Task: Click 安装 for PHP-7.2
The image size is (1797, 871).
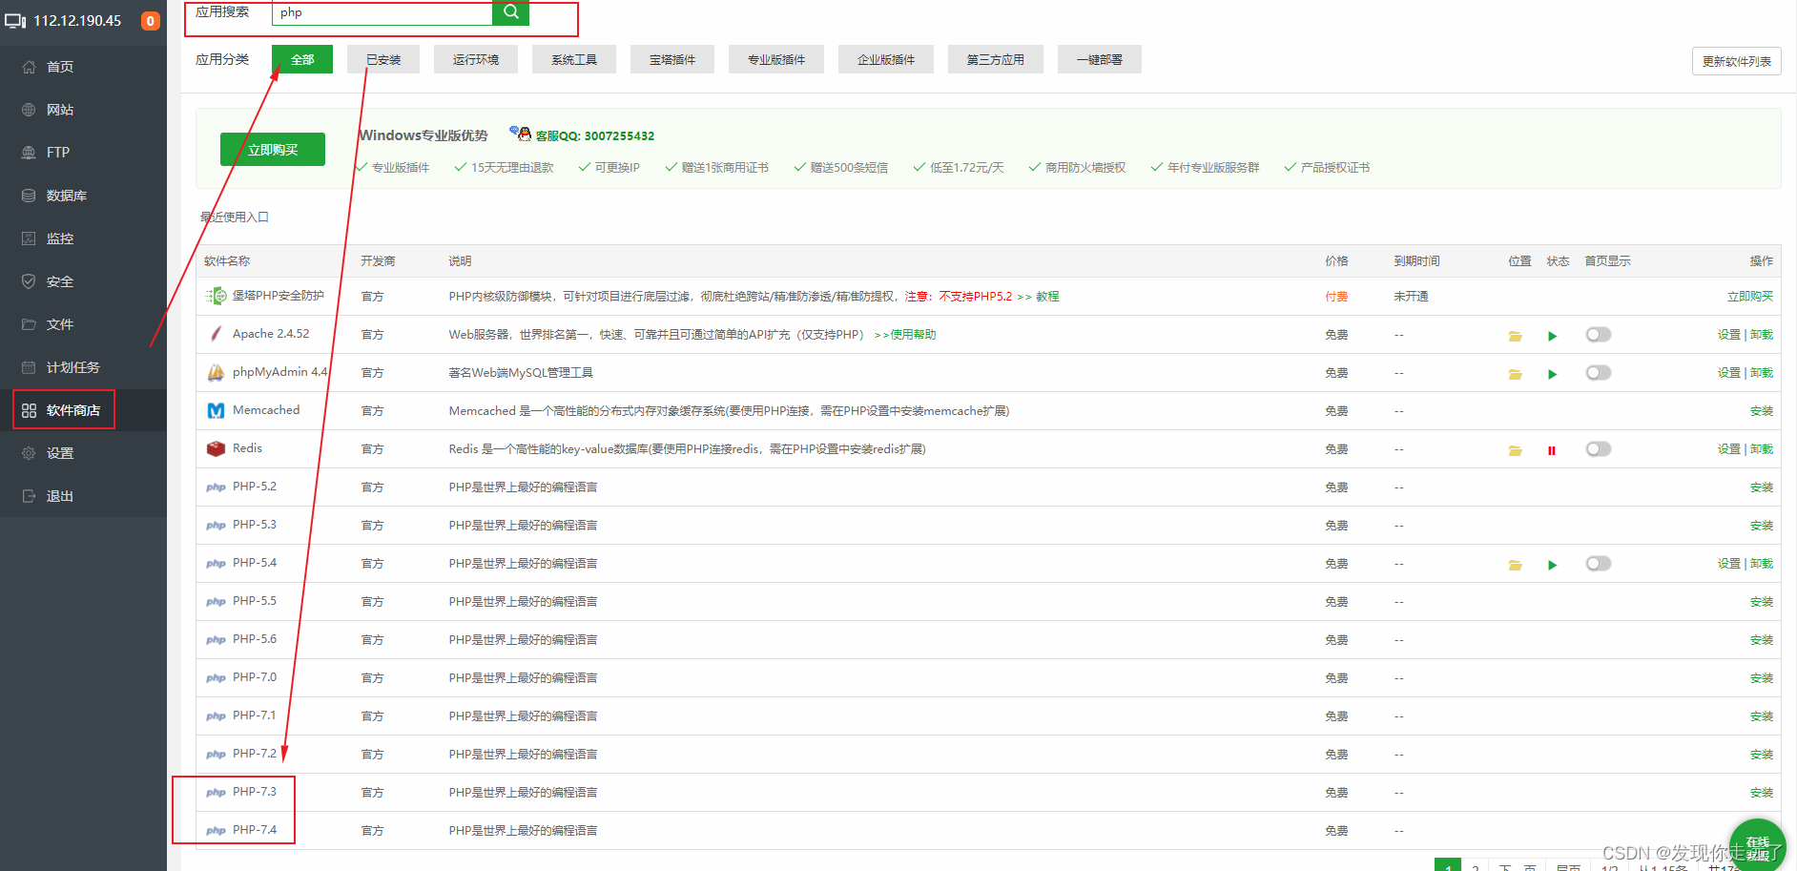Action: pyautogui.click(x=1762, y=755)
